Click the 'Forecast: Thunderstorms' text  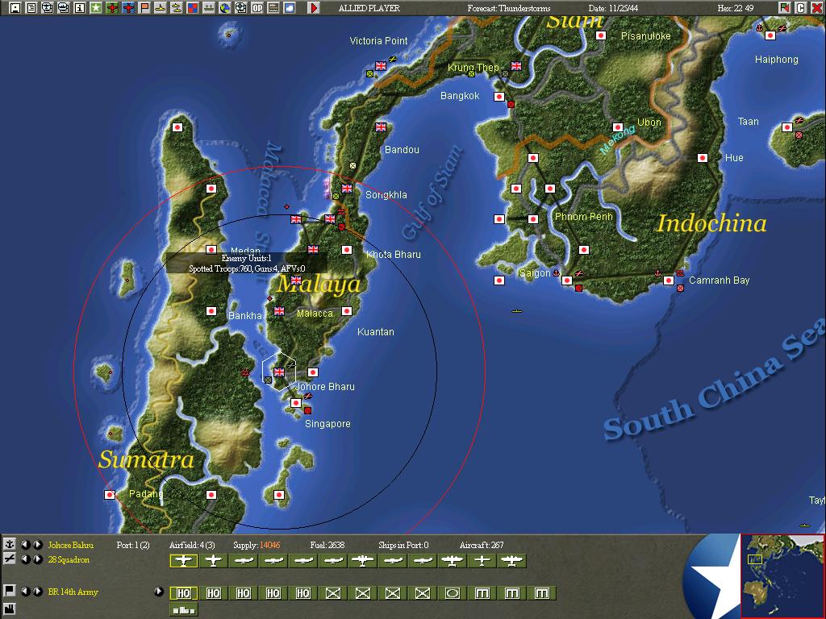coord(509,8)
